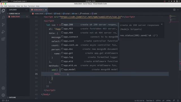Click the split editor icon

pyautogui.click(x=174, y=10)
